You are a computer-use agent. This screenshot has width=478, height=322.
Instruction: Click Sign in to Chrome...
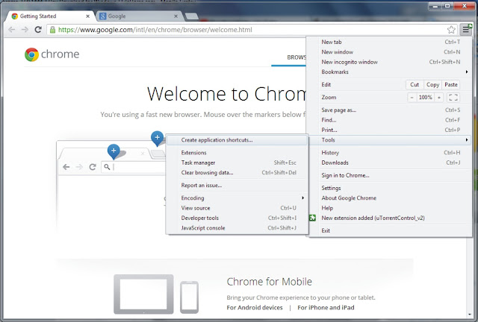391,176
